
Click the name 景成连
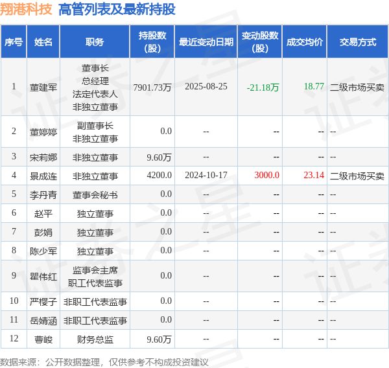[43, 176]
